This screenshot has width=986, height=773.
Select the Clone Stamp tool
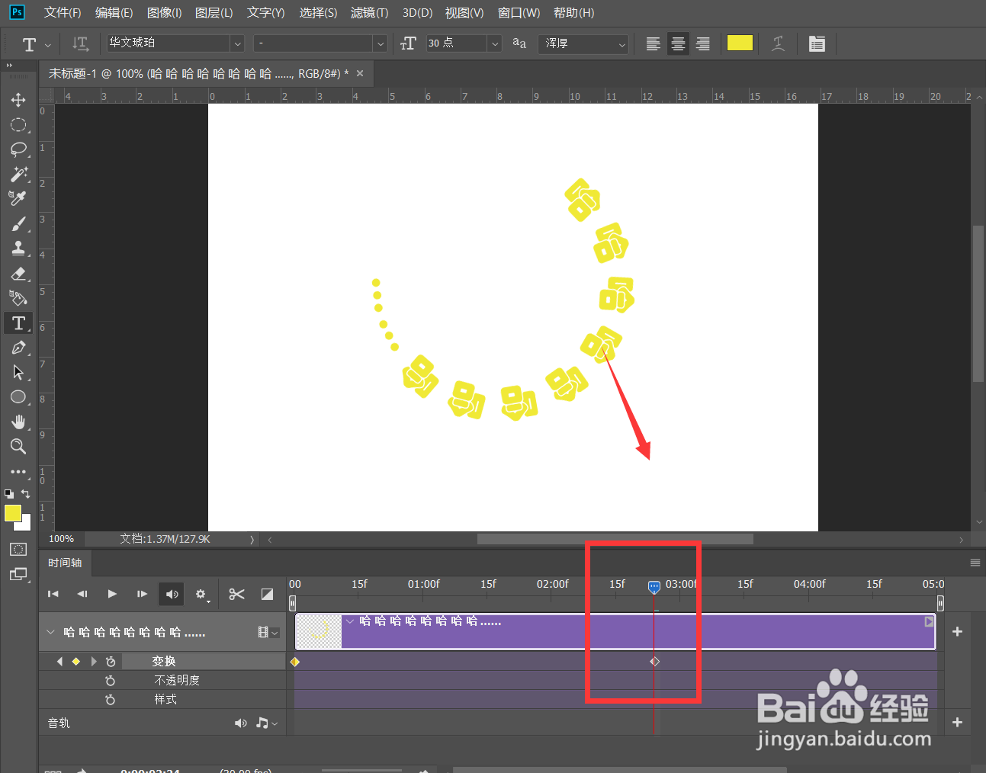[x=18, y=249]
